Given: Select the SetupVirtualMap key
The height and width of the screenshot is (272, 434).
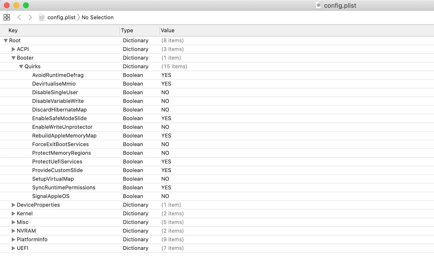Looking at the screenshot, I should tap(53, 179).
